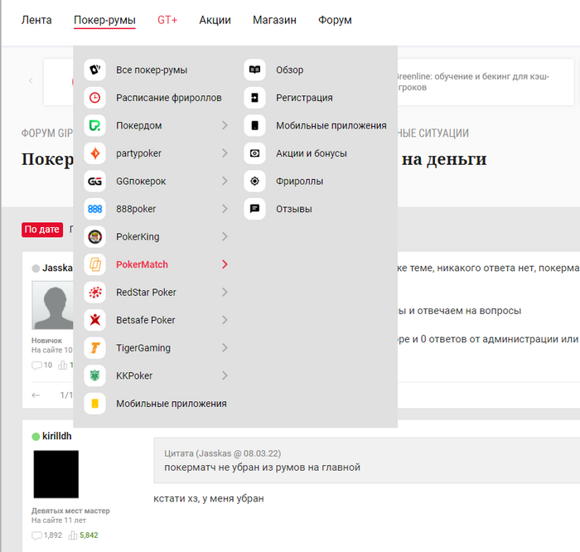Image resolution: width=580 pixels, height=552 pixels.
Task: Click the PokerKing round logo icon
Action: (95, 236)
